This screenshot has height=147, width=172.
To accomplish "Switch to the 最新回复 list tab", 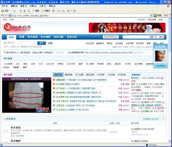I will click(69, 75).
